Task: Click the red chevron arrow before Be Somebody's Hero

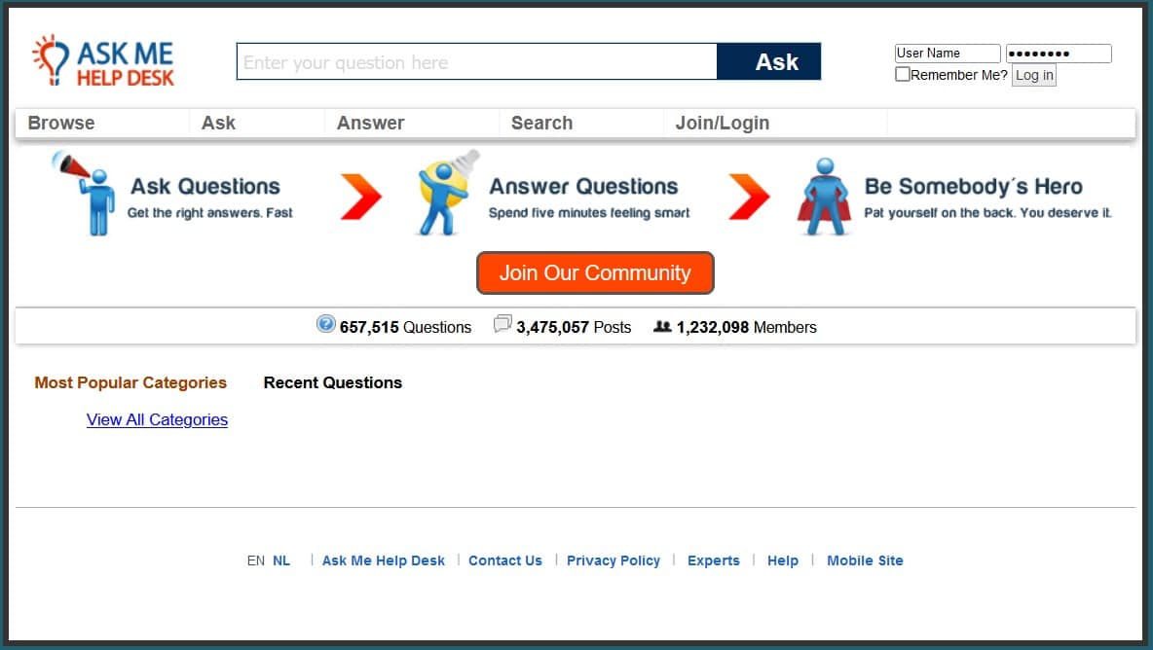Action: pyautogui.click(x=749, y=197)
